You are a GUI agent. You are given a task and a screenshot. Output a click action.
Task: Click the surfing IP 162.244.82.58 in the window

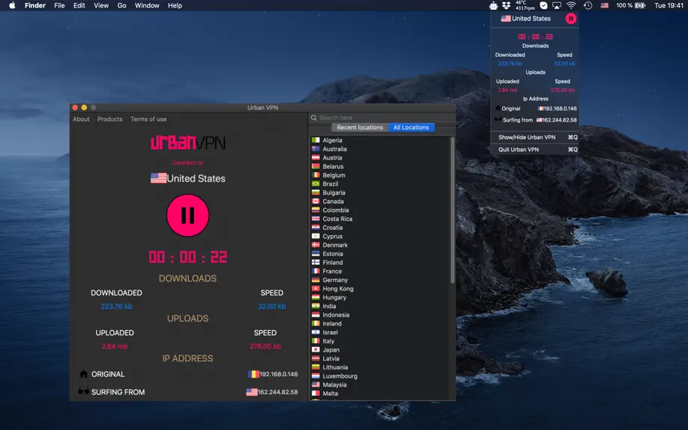tap(278, 392)
